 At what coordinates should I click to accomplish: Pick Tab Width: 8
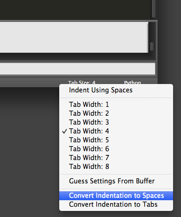[x=116, y=167]
